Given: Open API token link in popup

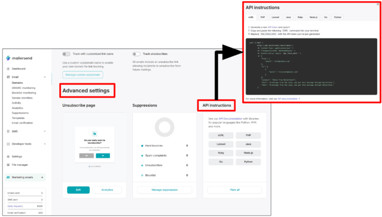Looking at the screenshot, I should tap(273, 27).
